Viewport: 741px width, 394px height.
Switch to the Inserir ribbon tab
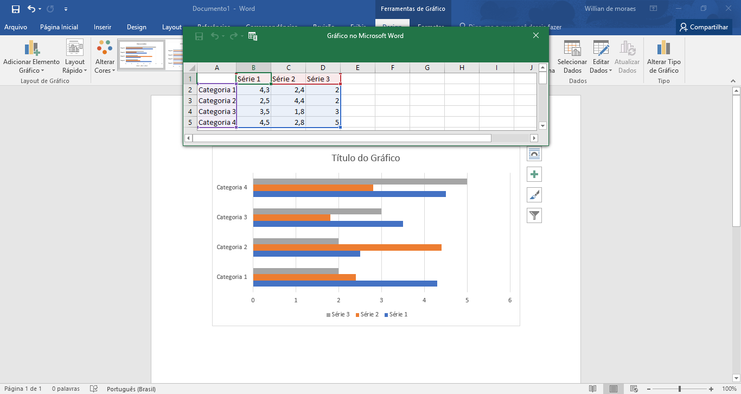(103, 27)
